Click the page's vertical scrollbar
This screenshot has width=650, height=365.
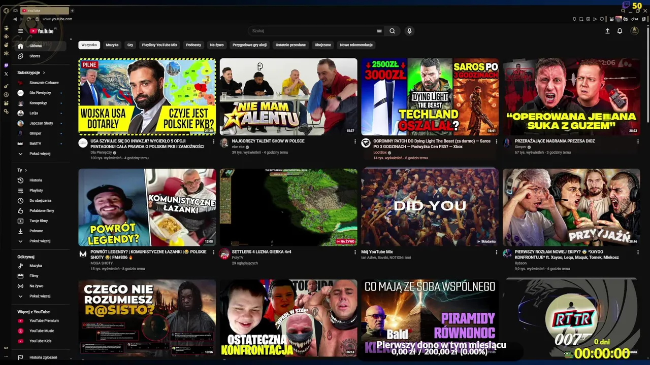tap(647, 76)
